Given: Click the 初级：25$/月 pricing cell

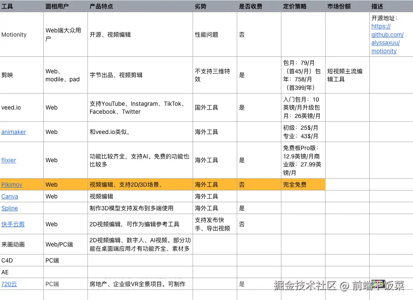Looking at the screenshot, I should (303, 131).
